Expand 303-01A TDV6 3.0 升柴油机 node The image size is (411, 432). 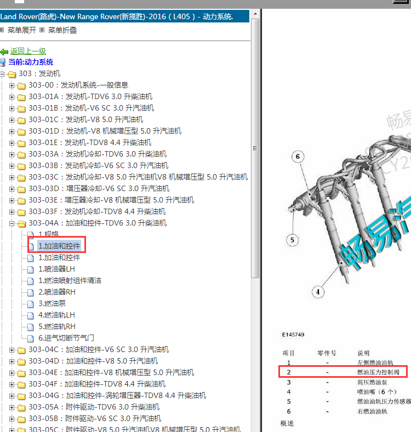pyautogui.click(x=12, y=97)
